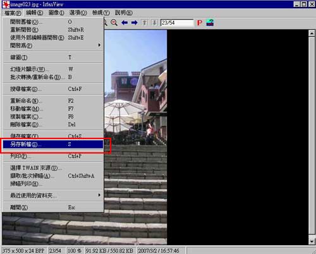Open the 檢視(V) menu
The image size is (316, 254).
pos(101,13)
